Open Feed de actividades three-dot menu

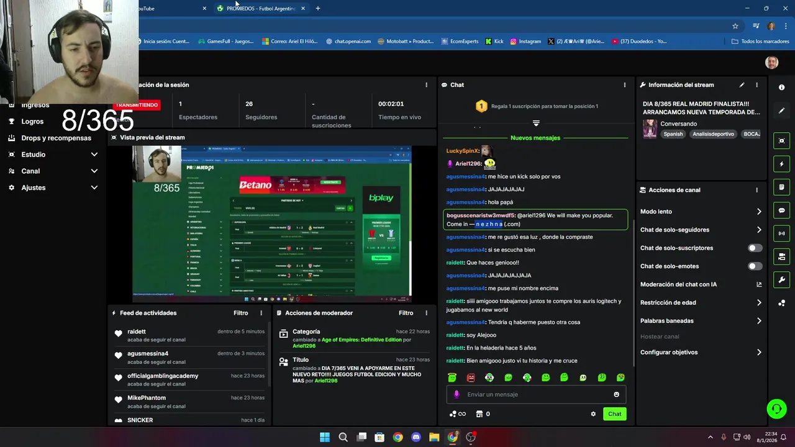(x=261, y=314)
